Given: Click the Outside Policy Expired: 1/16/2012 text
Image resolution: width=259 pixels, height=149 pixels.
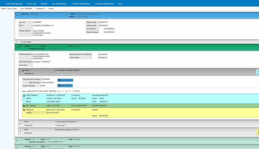Looking at the screenshot, I should [x=67, y=130].
